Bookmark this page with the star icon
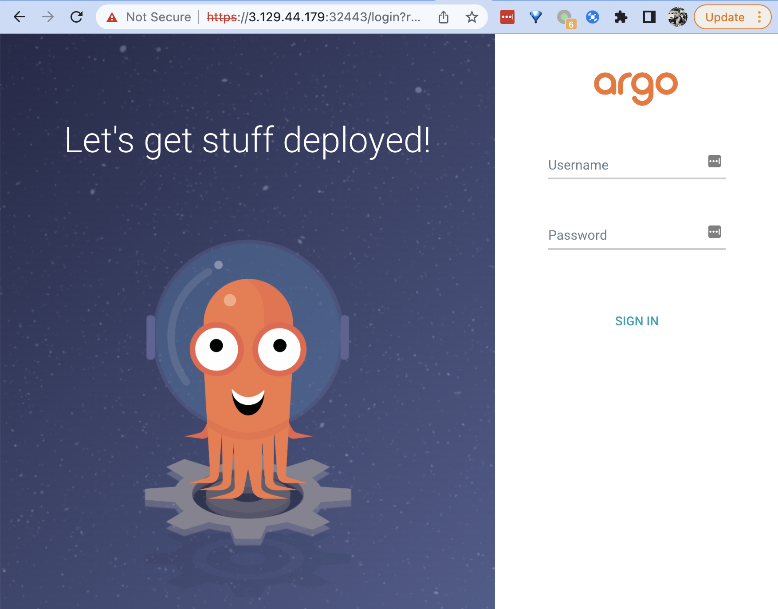Screen dimensions: 778x609 (x=472, y=17)
